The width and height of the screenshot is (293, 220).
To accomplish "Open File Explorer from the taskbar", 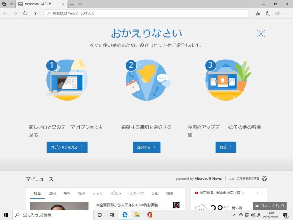I will (137, 215).
